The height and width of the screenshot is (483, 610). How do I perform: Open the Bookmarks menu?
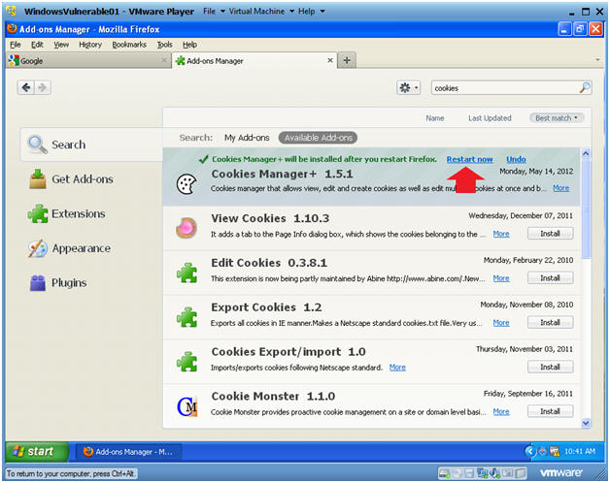coord(129,45)
